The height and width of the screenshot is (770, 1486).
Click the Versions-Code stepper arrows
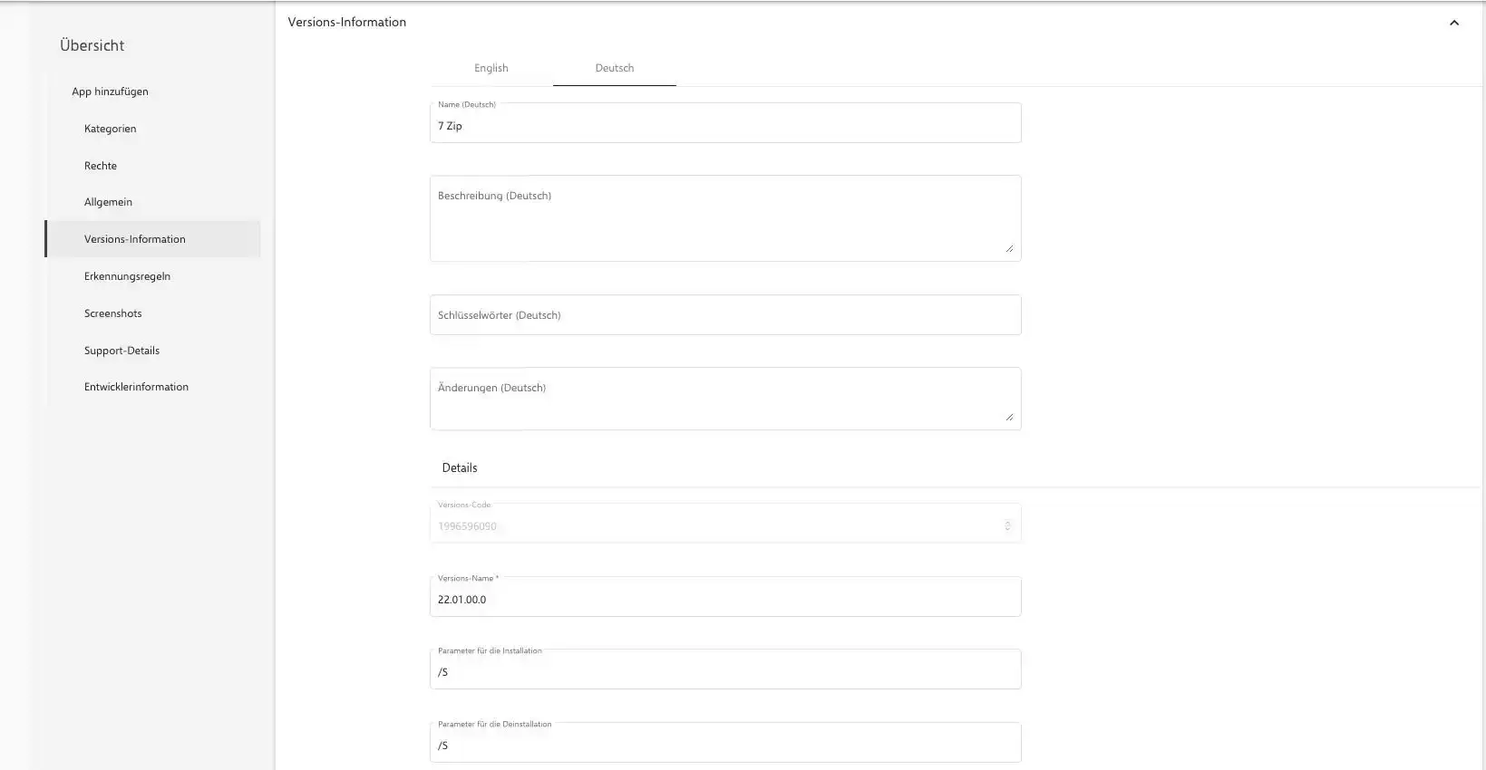point(1007,526)
